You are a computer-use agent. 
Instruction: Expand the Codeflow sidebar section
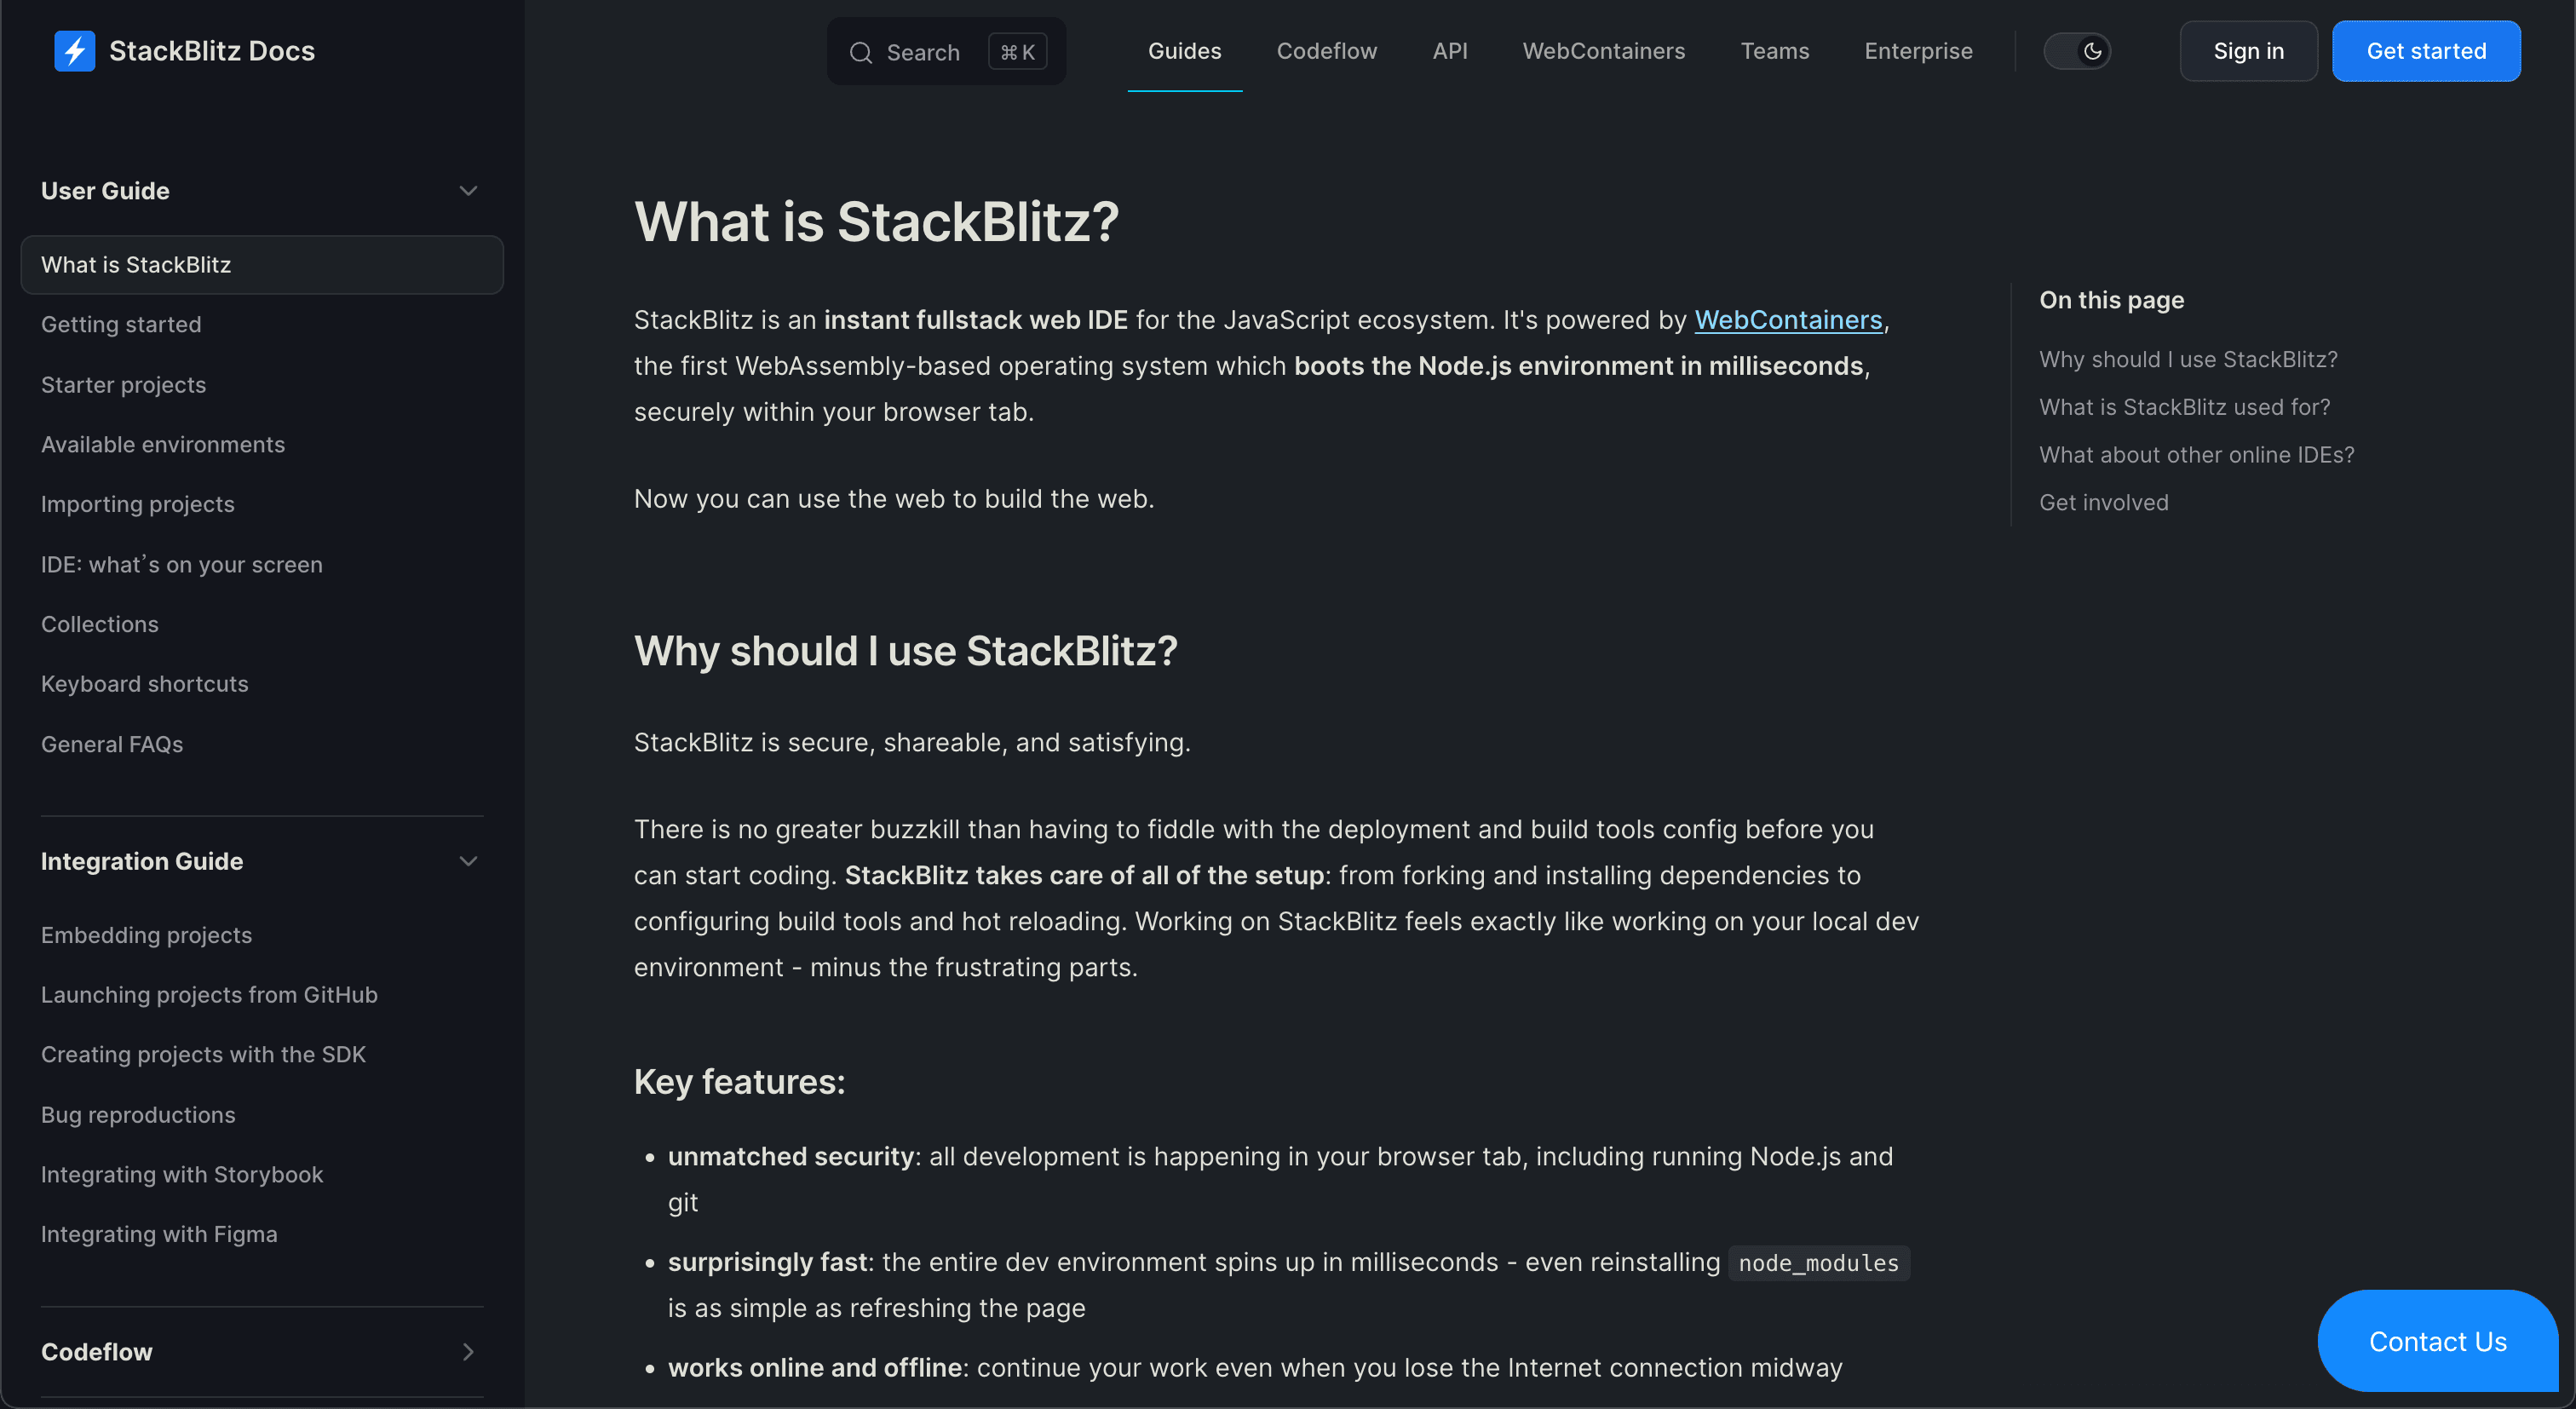click(x=468, y=1352)
